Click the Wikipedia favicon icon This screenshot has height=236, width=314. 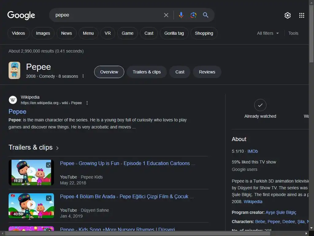(x=13, y=100)
